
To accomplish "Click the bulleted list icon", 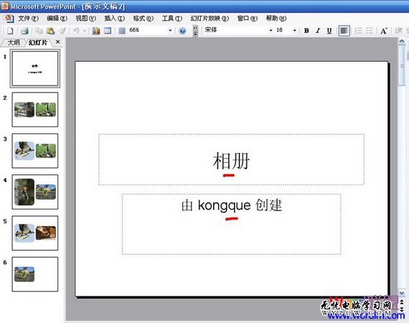I will point(370,31).
